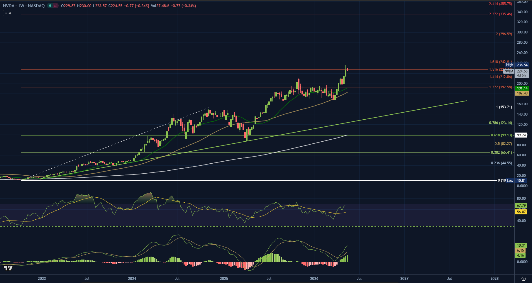Screen dimensions: 532x283
Task: Select the 1.272 (192.58) Fibonacci level
Action: click(500, 87)
